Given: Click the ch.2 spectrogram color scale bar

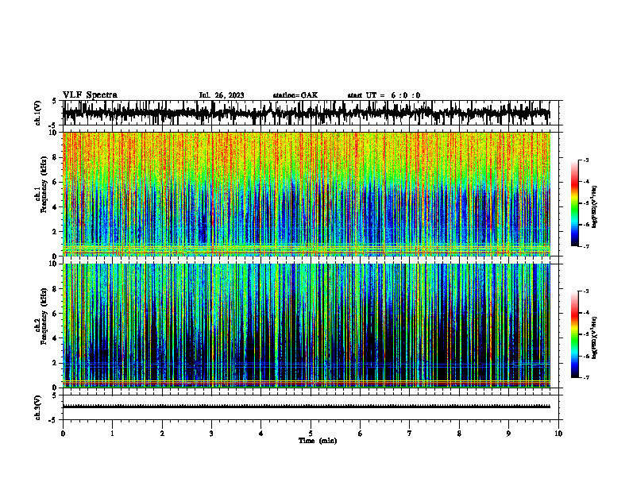Looking at the screenshot, I should (575, 334).
